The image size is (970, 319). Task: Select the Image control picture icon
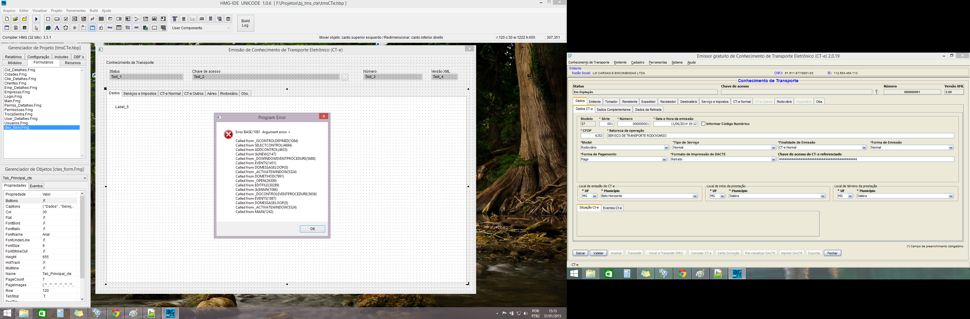[x=128, y=19]
